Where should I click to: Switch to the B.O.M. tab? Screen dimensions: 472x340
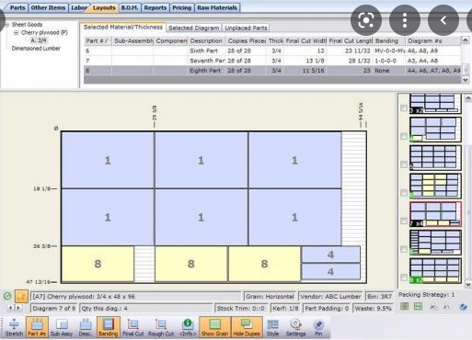[130, 7]
